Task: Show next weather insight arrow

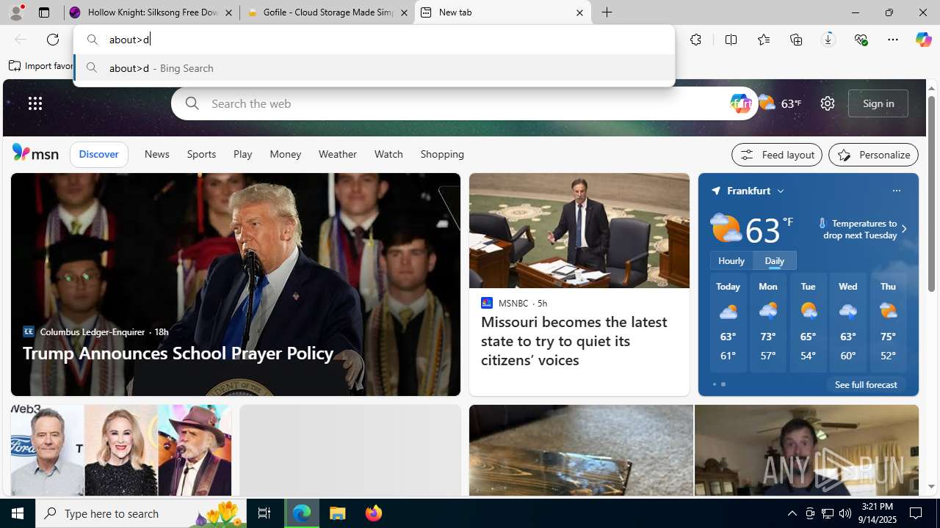Action: click(x=904, y=229)
